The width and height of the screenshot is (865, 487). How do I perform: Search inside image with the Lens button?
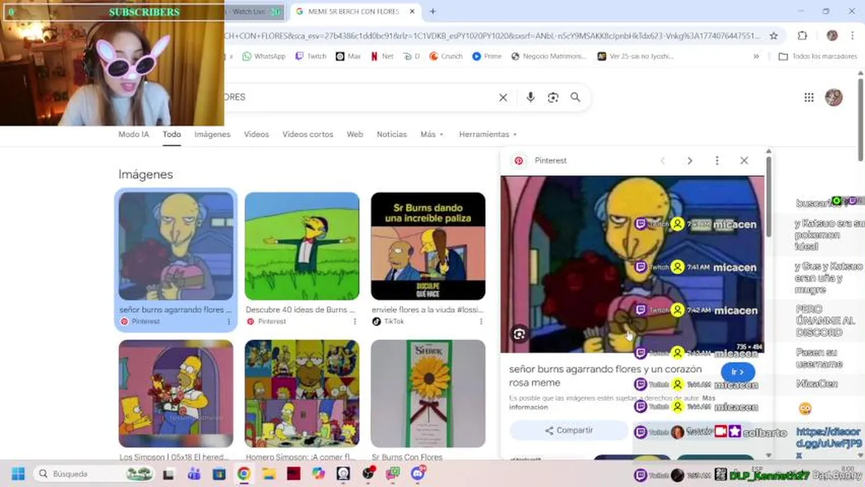click(519, 334)
